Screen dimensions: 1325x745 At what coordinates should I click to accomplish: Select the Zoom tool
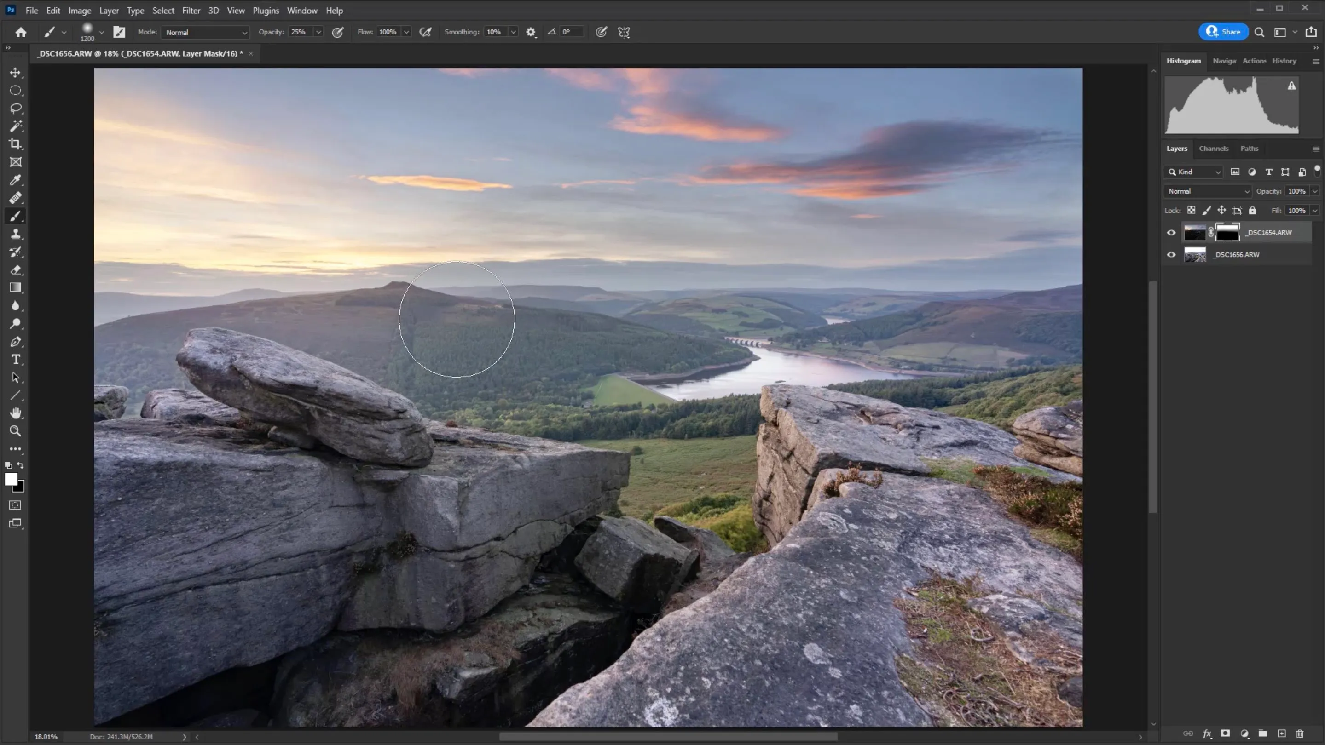coord(16,431)
